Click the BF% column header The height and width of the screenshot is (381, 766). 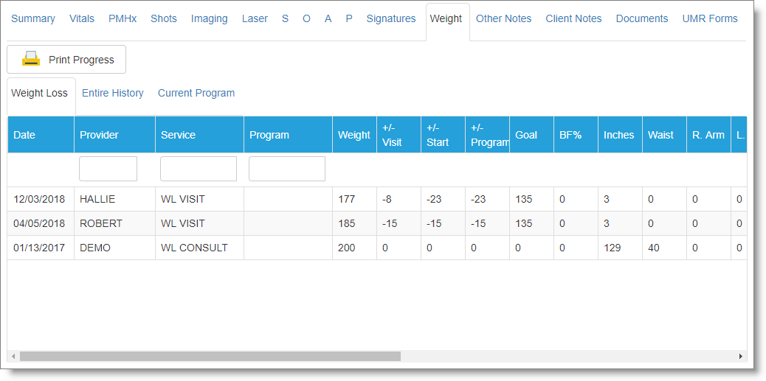[576, 135]
